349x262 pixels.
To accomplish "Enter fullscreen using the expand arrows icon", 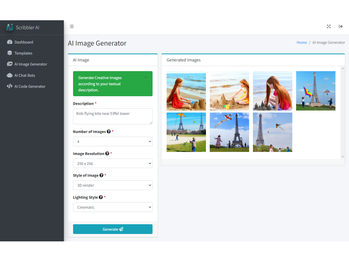I will click(328, 26).
